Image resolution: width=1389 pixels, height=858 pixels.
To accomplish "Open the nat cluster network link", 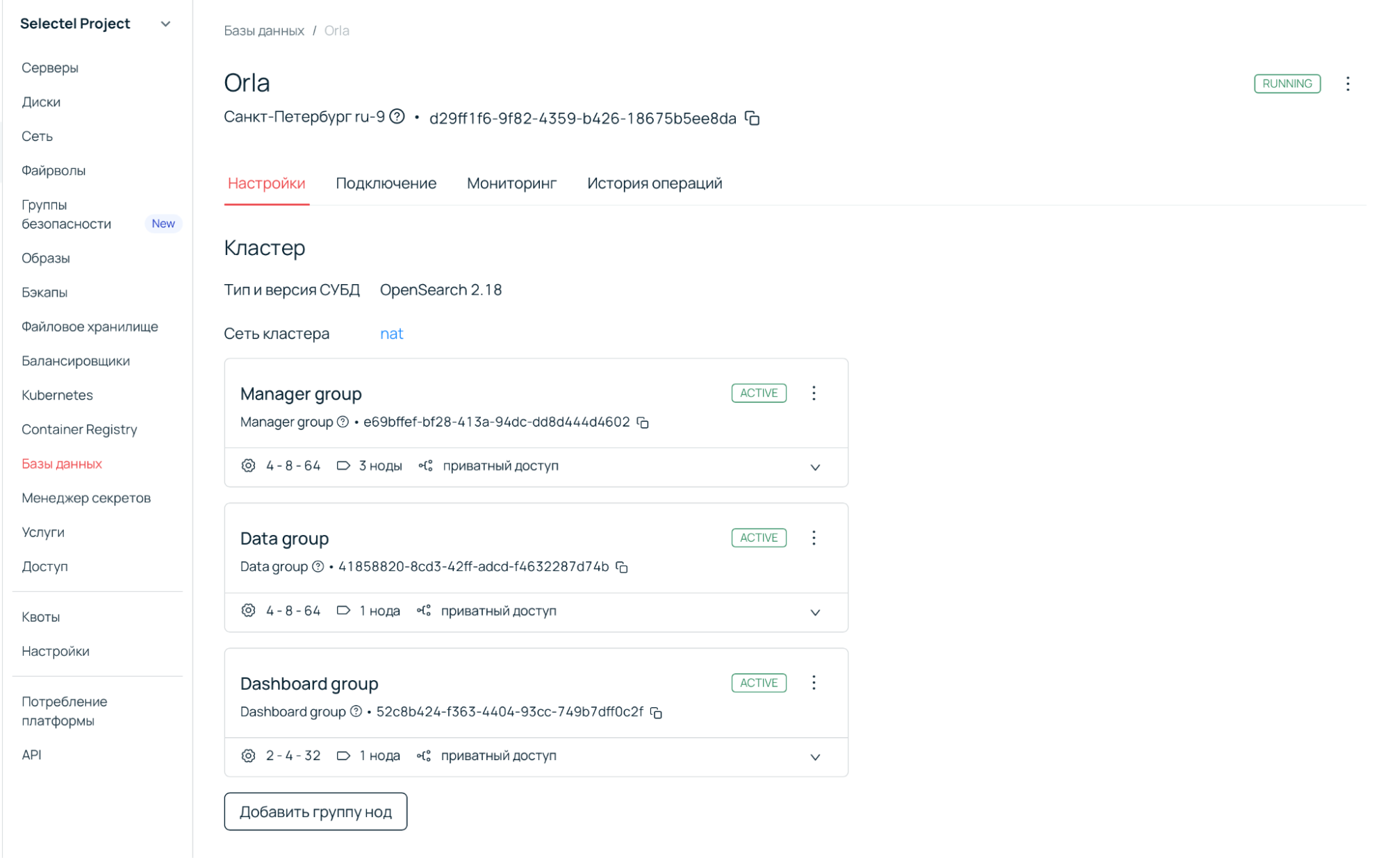I will (391, 333).
